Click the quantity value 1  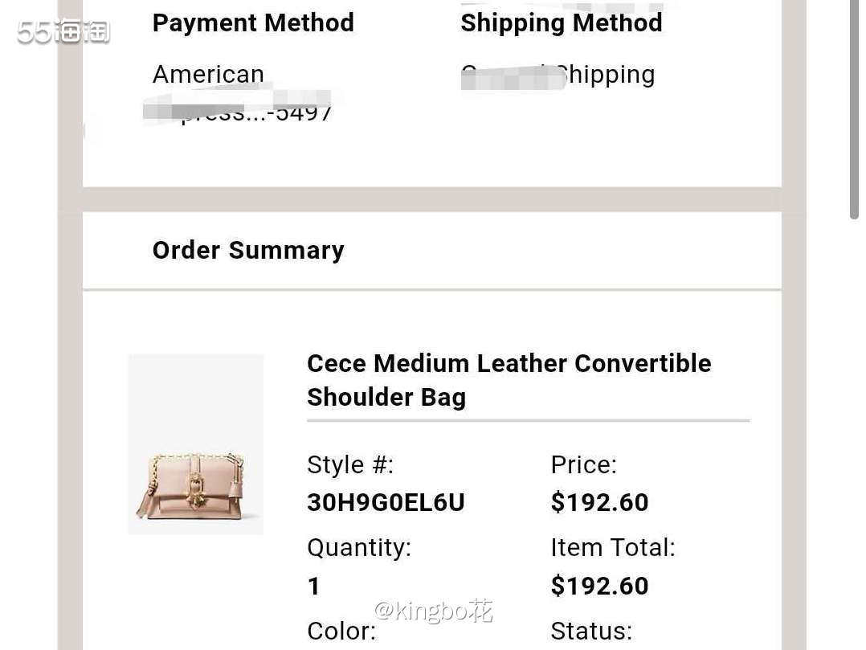point(313,586)
